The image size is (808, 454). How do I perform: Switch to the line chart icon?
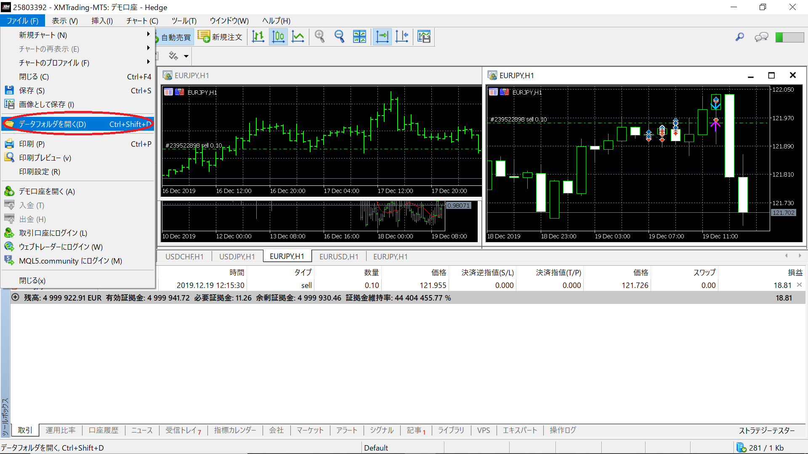click(x=298, y=37)
